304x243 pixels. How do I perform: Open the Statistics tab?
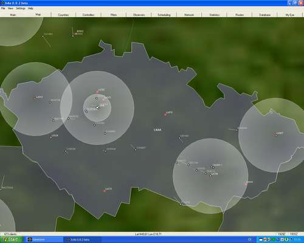pyautogui.click(x=215, y=15)
